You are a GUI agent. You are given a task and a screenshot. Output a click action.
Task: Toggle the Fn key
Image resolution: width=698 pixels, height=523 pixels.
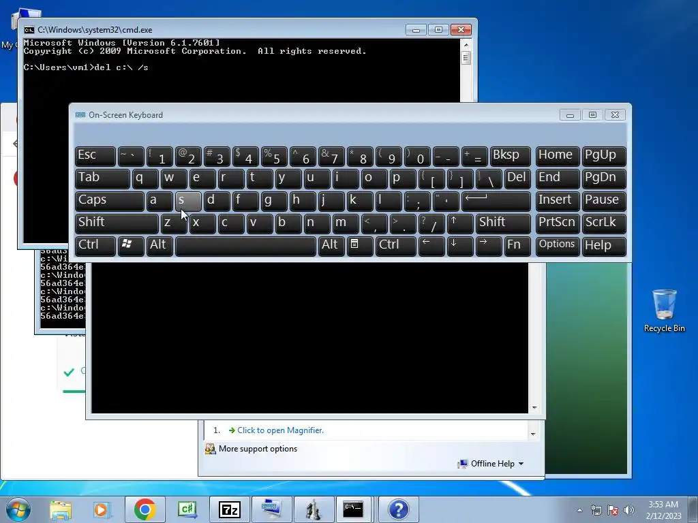517,246
